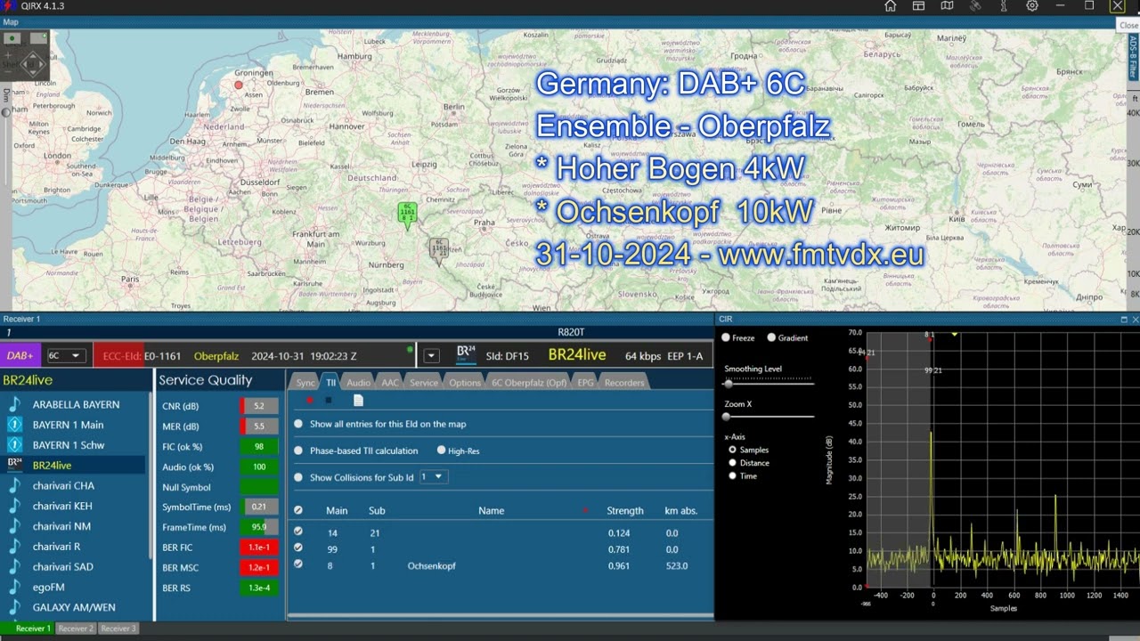The image size is (1140, 641).
Task: Click the red receiver location dot on map
Action: [239, 85]
